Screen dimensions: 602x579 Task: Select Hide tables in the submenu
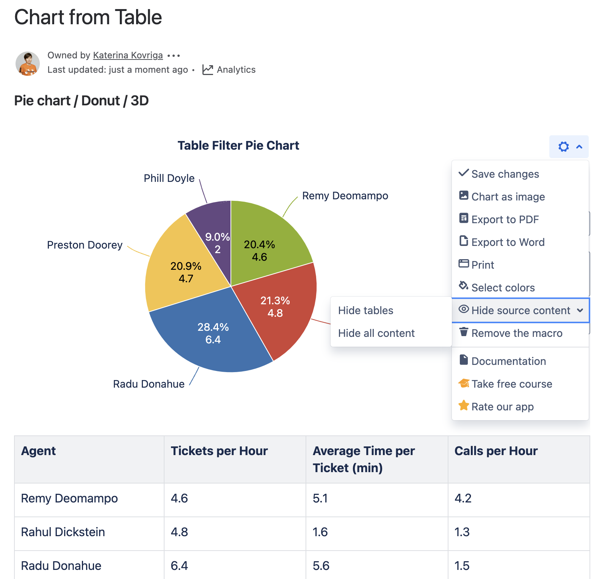[x=365, y=310]
